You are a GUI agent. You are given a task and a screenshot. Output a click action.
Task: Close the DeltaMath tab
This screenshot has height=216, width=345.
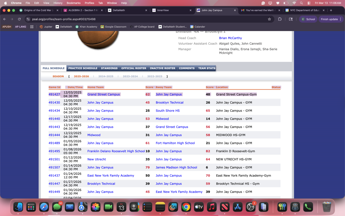point(146,10)
